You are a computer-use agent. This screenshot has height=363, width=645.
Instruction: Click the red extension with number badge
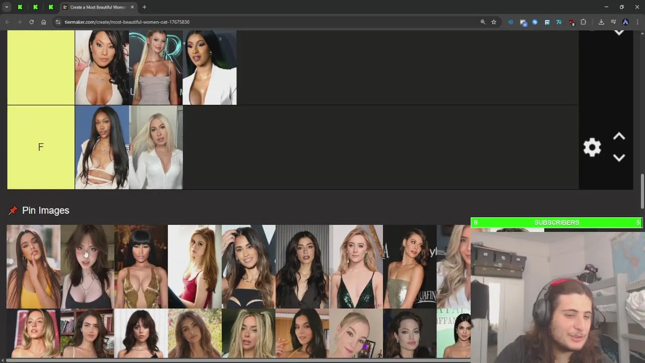(571, 22)
